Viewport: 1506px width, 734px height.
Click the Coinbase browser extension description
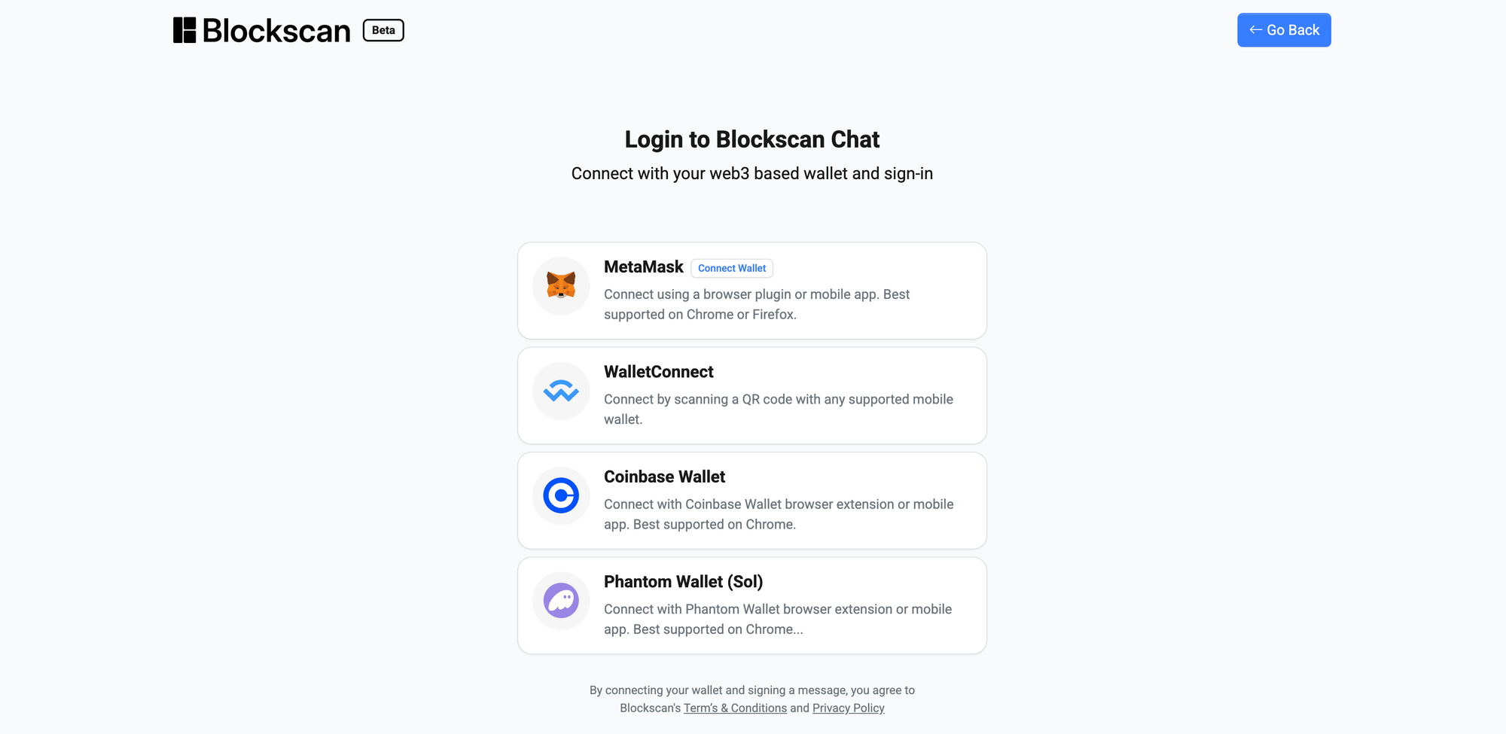tap(778, 514)
